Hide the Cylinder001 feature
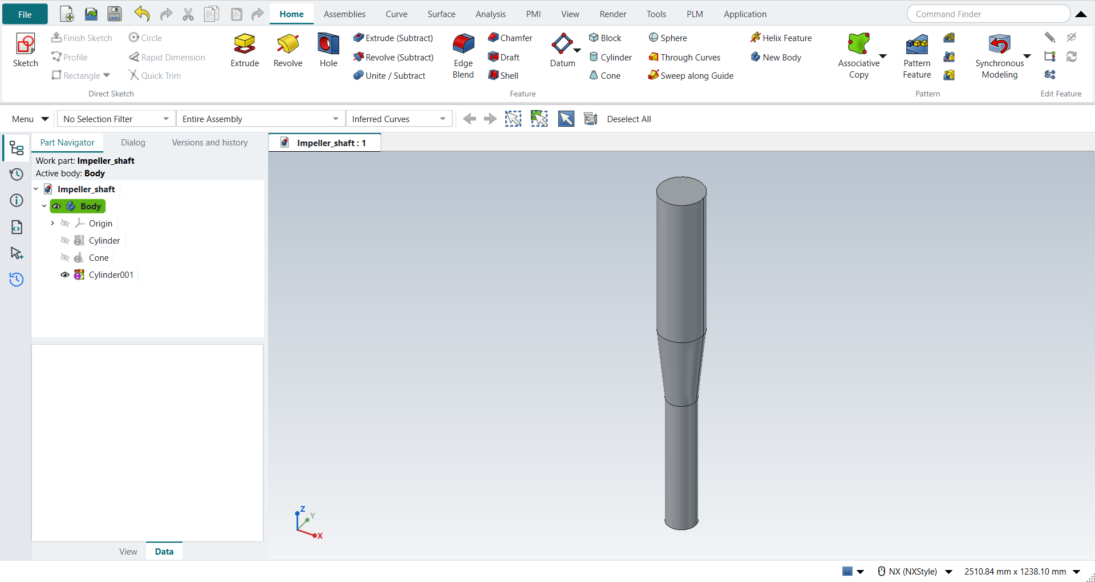Viewport: 1095px width, 582px height. 65,274
